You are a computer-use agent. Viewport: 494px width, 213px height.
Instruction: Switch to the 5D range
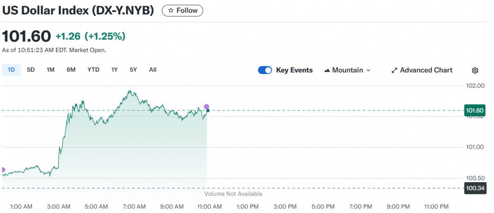pos(31,70)
